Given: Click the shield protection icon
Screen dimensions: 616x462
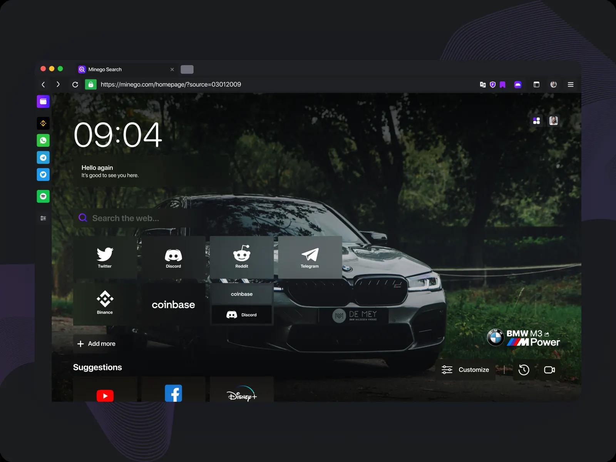Looking at the screenshot, I should 493,85.
